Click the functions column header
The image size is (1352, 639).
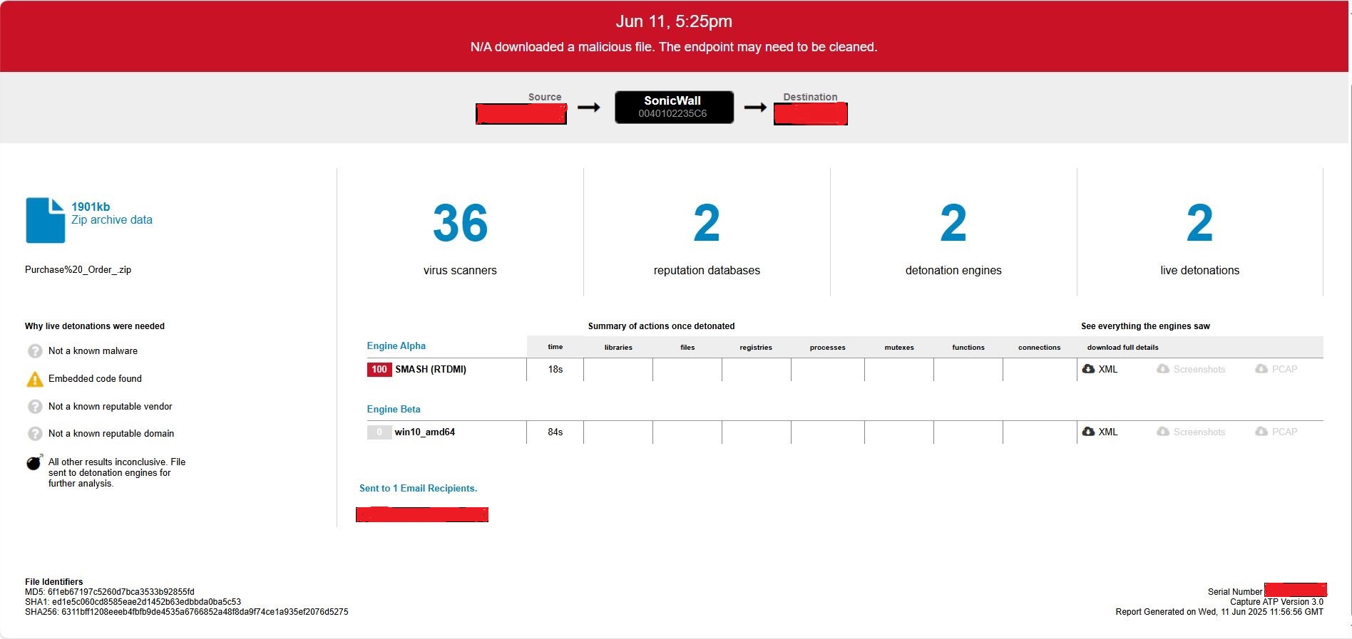coord(968,348)
